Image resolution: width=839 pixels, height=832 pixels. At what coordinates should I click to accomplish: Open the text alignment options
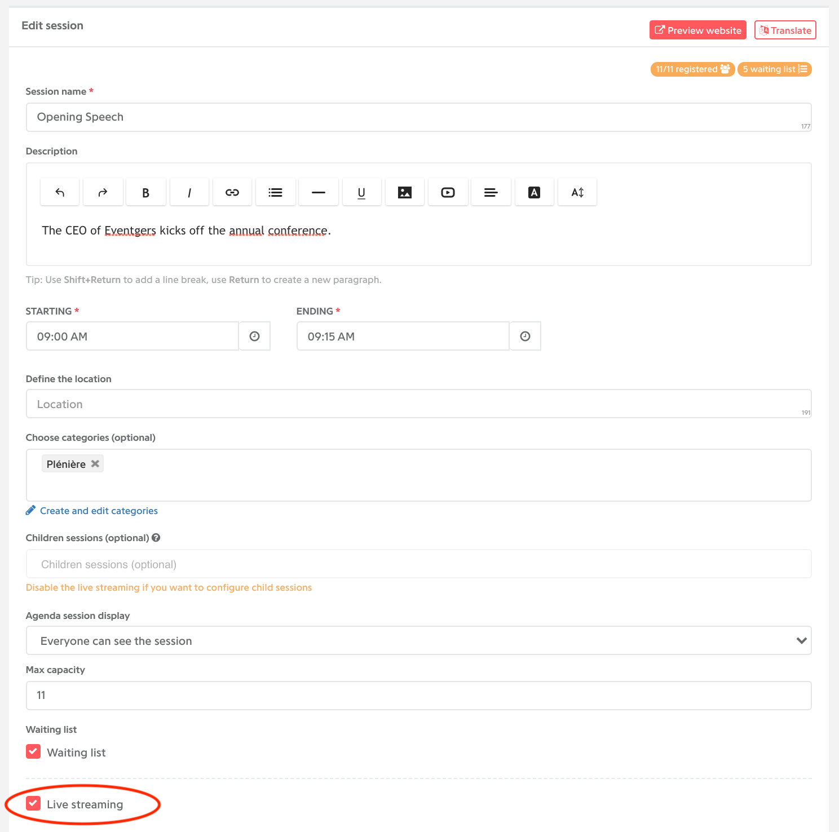click(x=491, y=192)
